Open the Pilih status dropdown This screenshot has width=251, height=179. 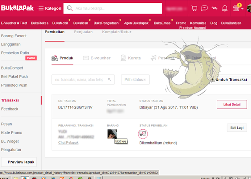tap(135, 80)
